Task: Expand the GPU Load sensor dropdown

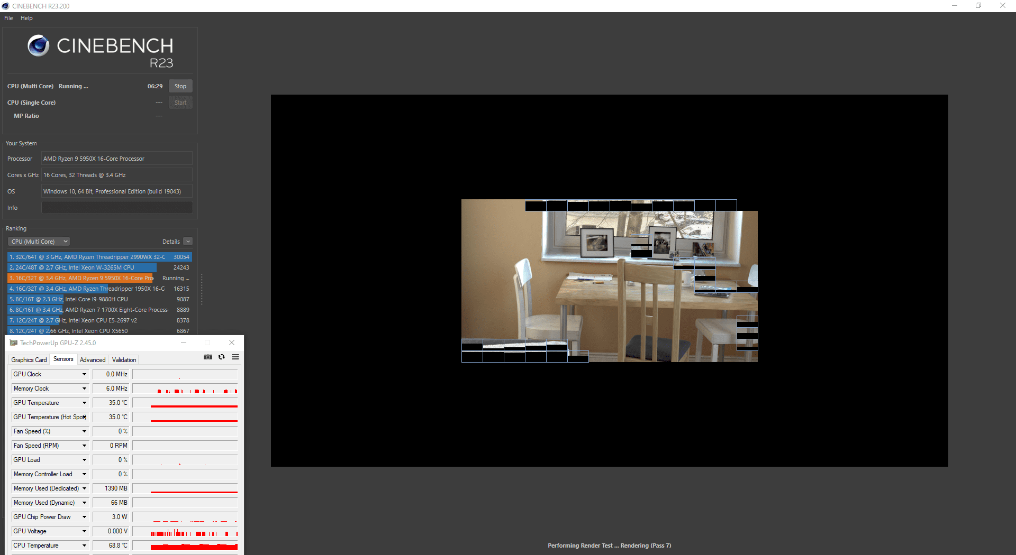Action: pyautogui.click(x=84, y=460)
